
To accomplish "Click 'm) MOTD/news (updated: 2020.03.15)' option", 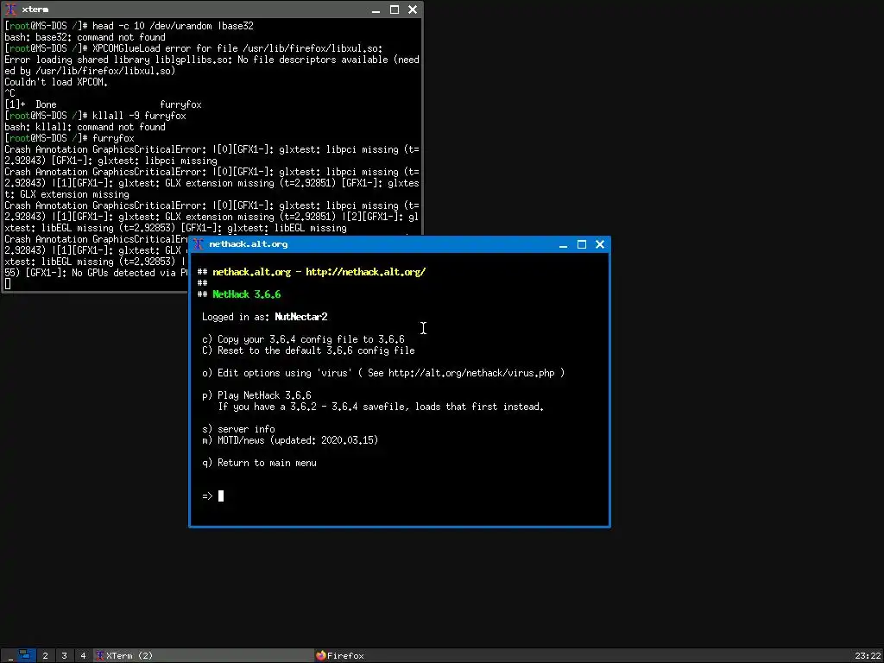I will [x=290, y=440].
